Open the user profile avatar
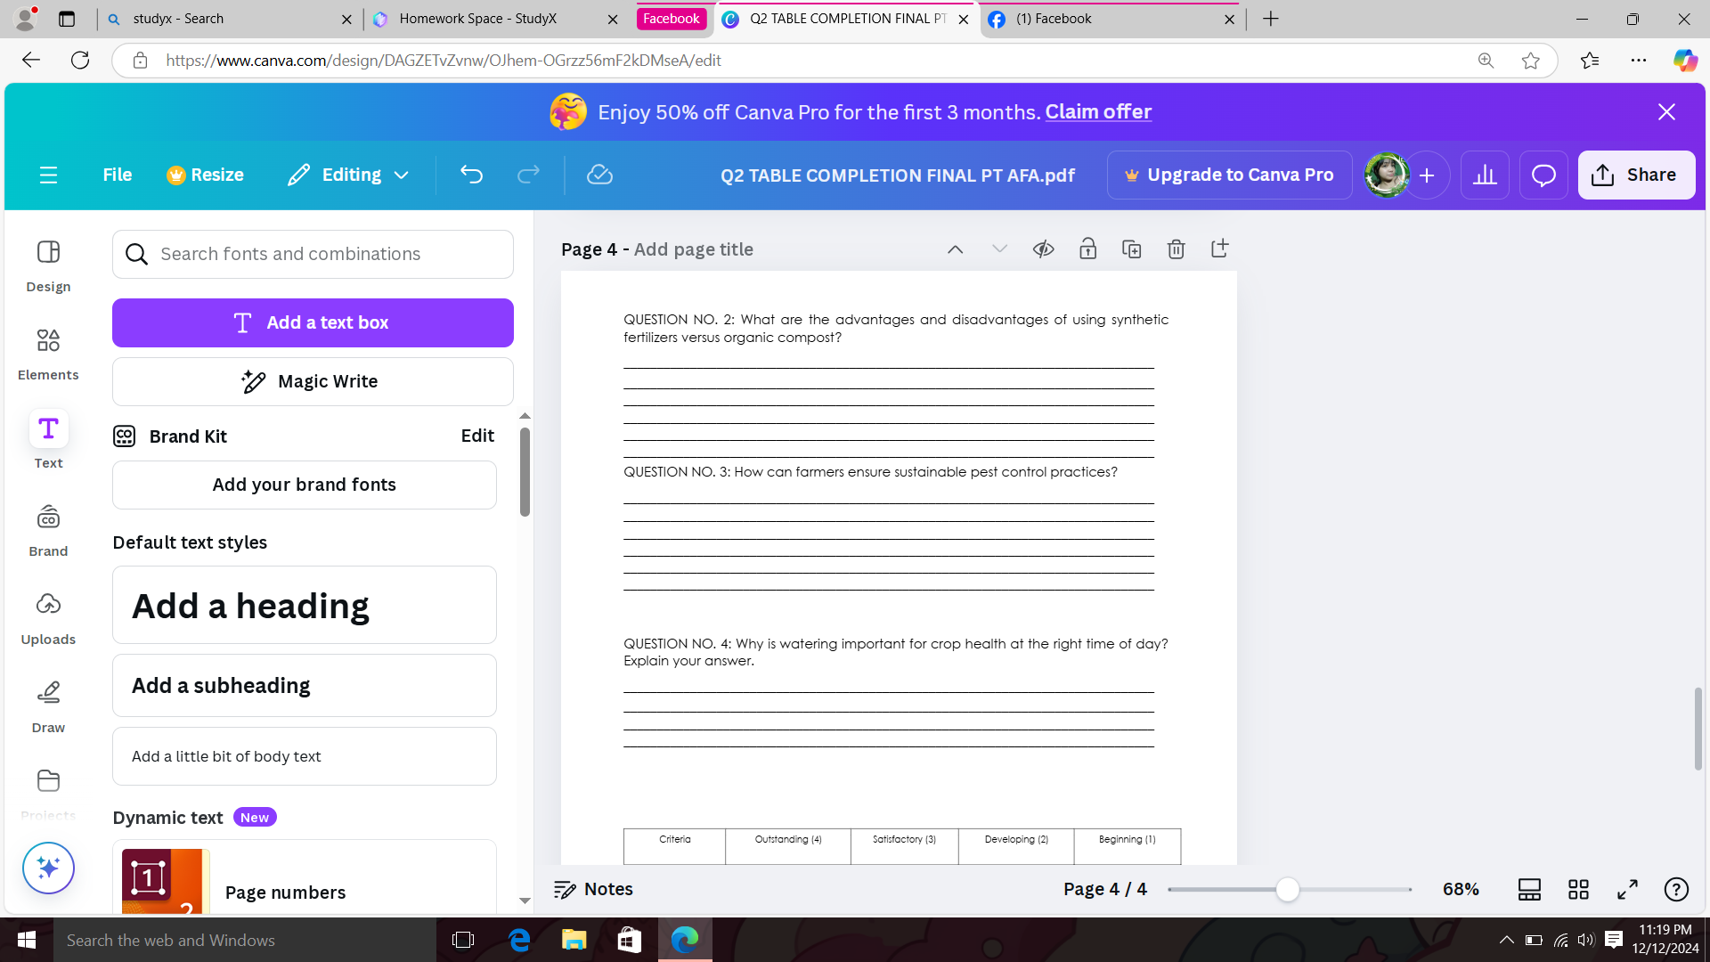 coord(1387,175)
